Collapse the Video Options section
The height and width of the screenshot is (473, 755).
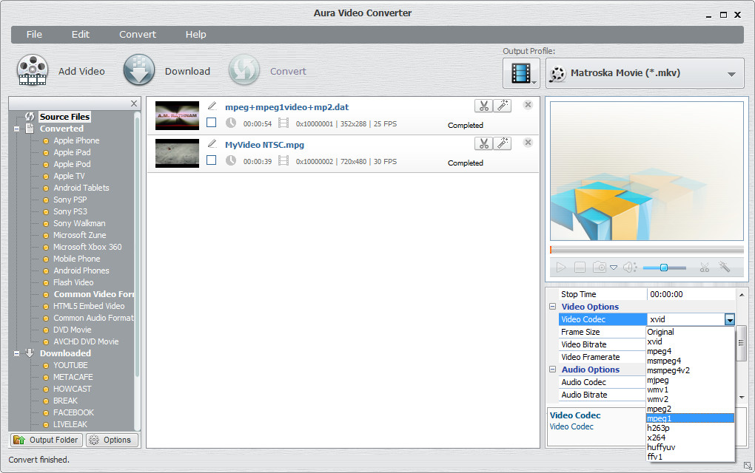click(552, 307)
